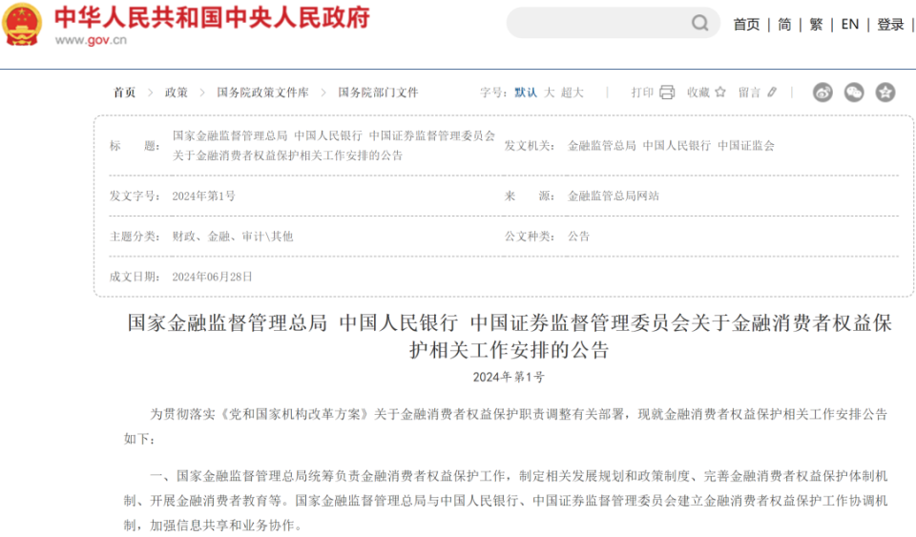Share via Weibo icon
The image size is (916, 537).
(x=822, y=93)
